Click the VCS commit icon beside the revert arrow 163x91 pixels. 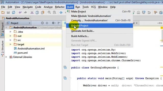pyautogui.click(x=138, y=13)
